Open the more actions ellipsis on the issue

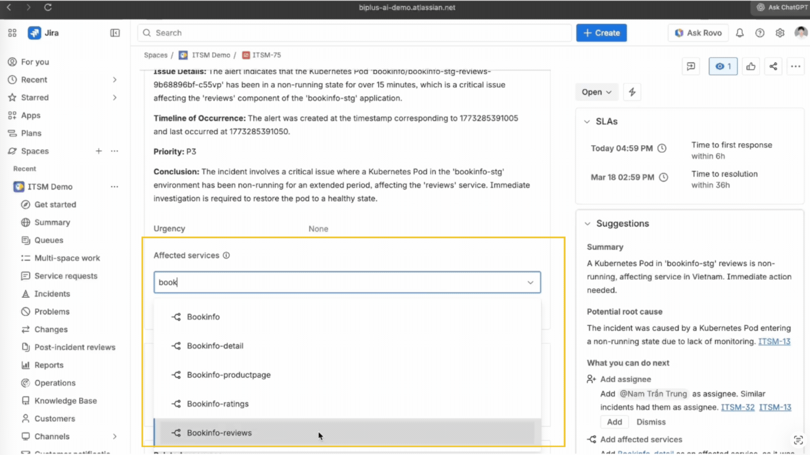click(795, 66)
